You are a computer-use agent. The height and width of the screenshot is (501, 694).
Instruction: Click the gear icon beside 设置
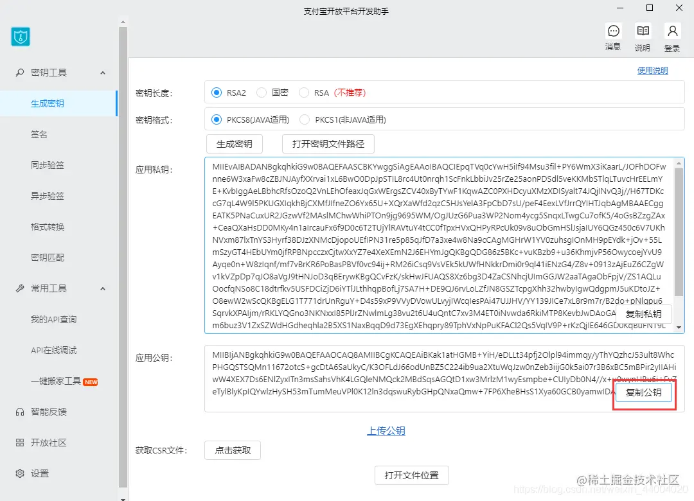[x=20, y=473]
